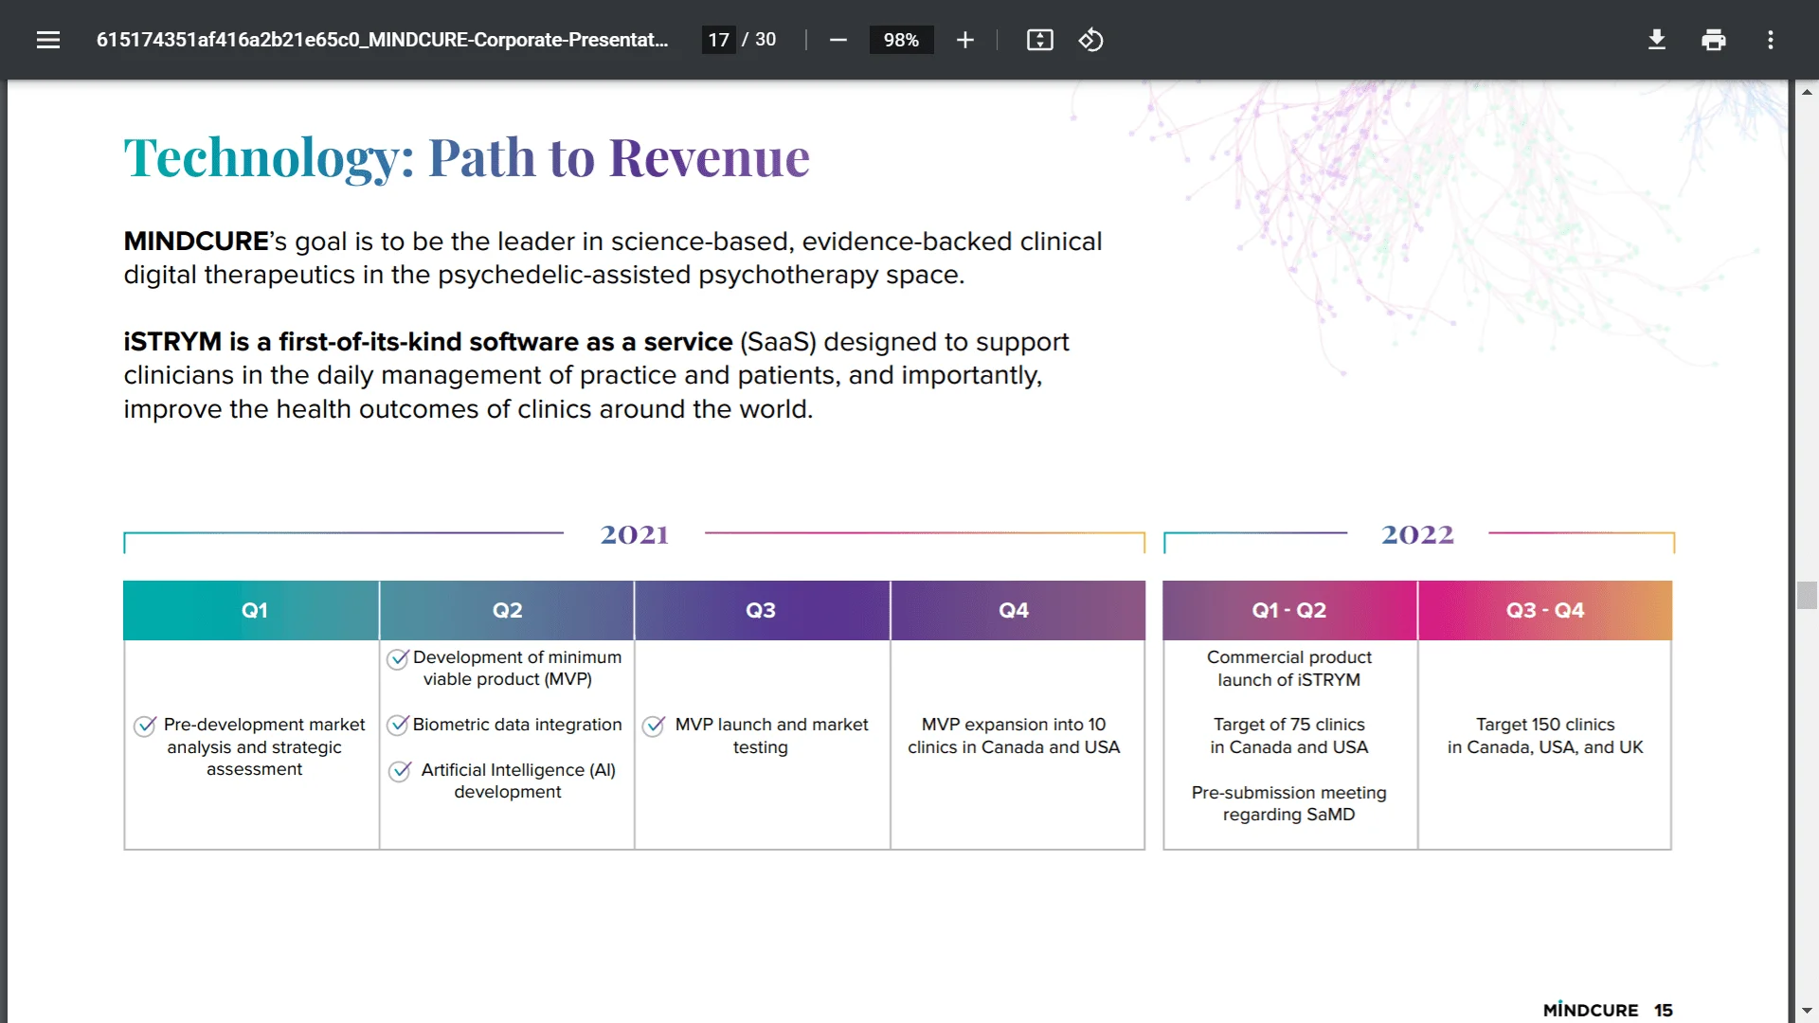Click the Q2 column header

click(507, 610)
